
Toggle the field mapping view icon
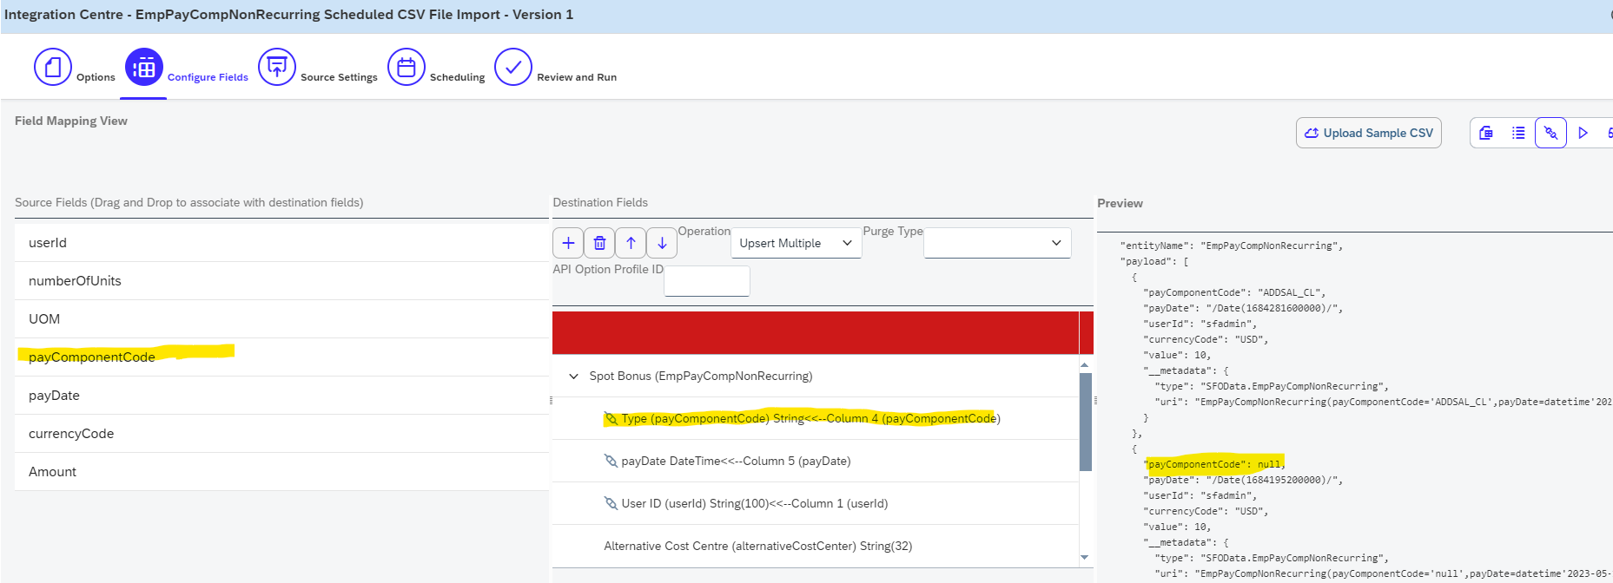click(x=1550, y=133)
